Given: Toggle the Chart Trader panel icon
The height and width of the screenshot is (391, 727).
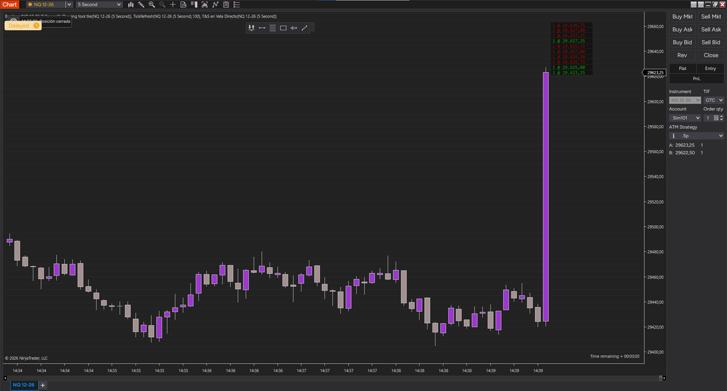Looking at the screenshot, I should 194,4.
